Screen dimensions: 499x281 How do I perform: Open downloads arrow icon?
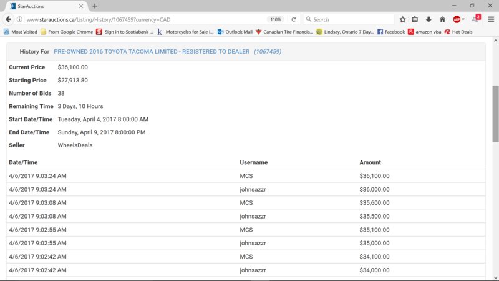429,19
